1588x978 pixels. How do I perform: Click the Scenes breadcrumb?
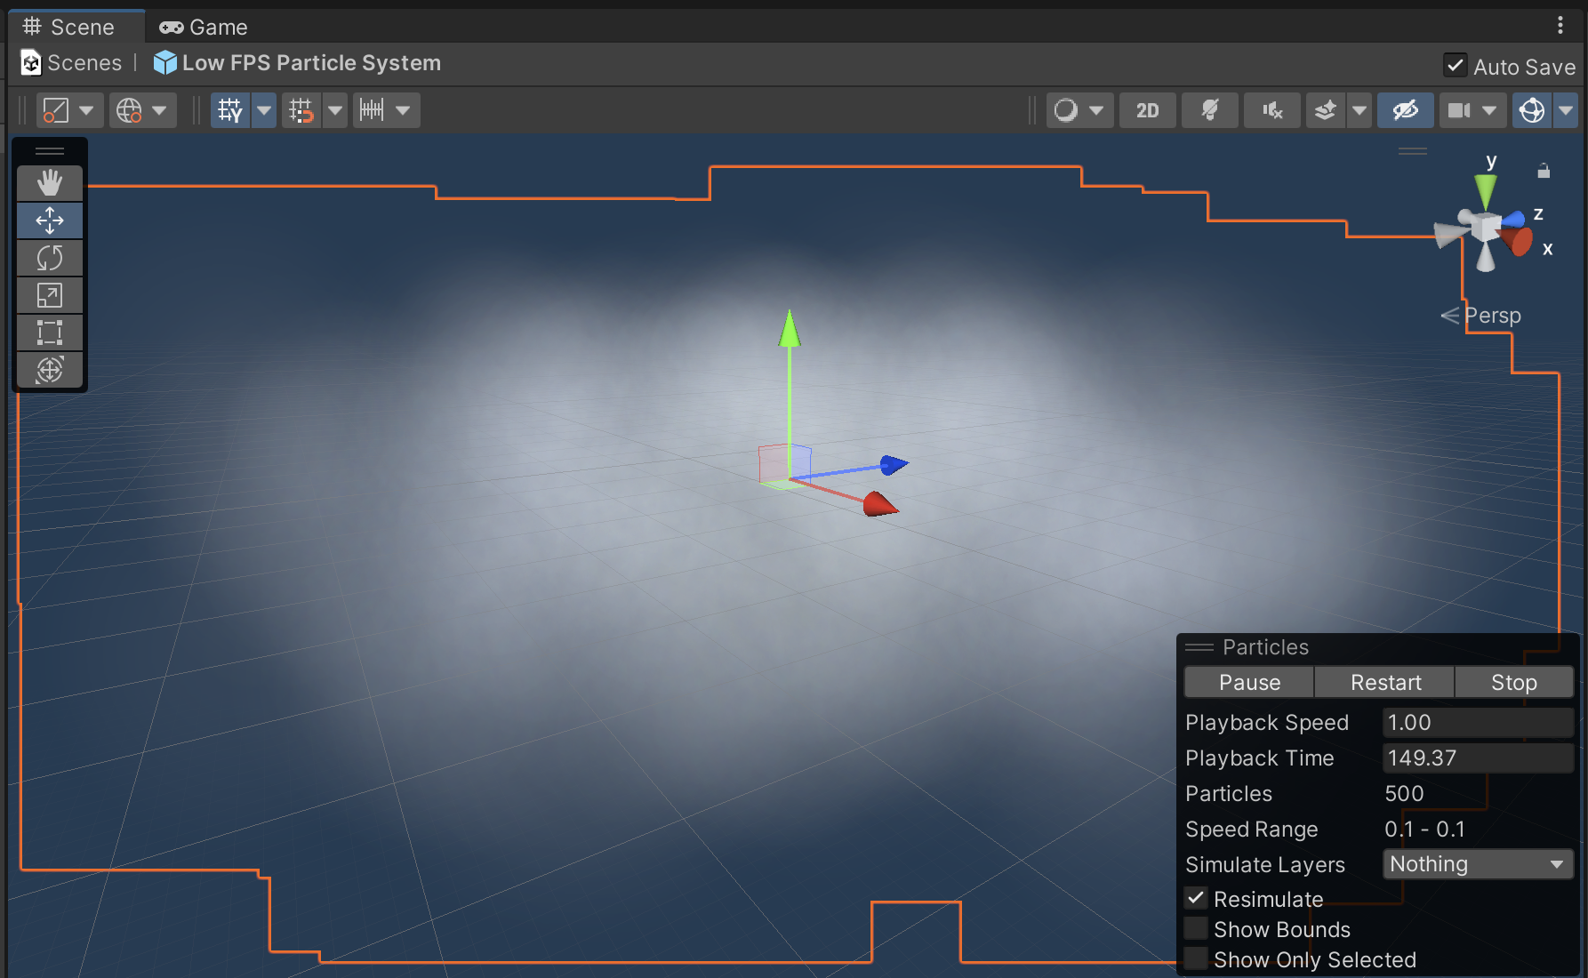[72, 63]
